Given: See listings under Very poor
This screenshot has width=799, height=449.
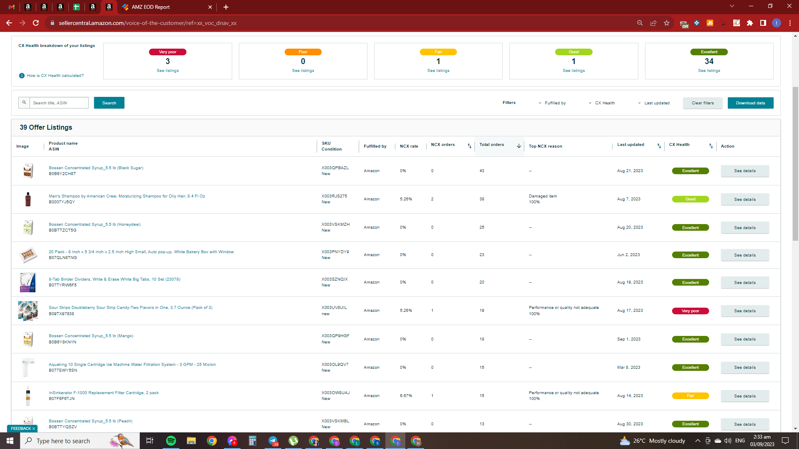Looking at the screenshot, I should (x=168, y=71).
